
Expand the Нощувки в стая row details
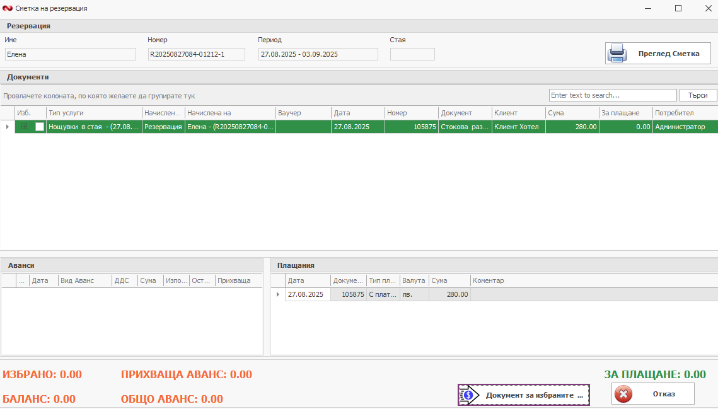click(25, 127)
